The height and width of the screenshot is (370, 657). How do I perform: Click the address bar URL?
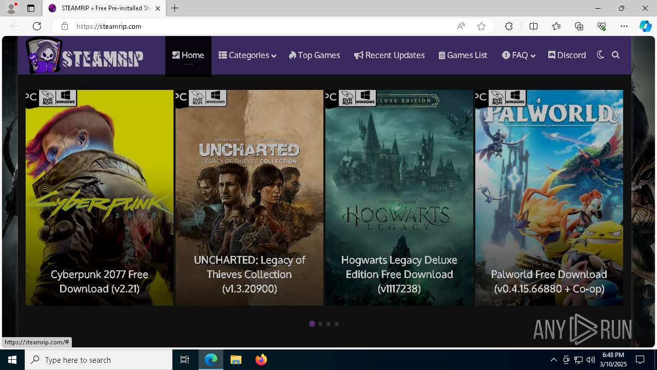pos(109,26)
